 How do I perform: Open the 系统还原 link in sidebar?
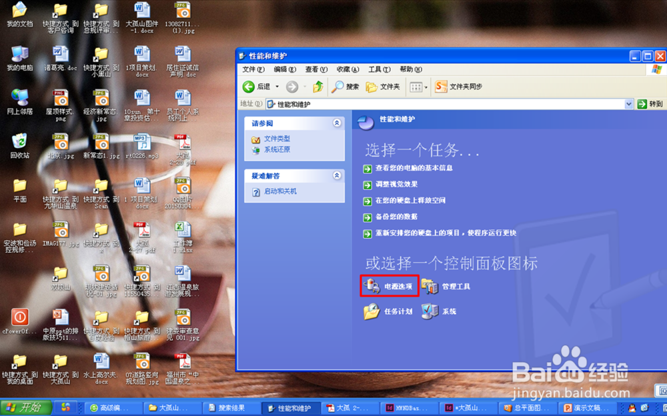click(x=277, y=149)
